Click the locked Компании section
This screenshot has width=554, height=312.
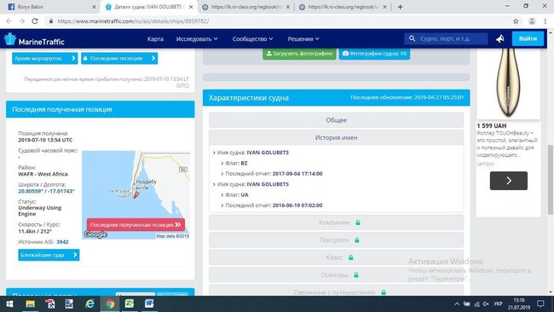pyautogui.click(x=336, y=222)
